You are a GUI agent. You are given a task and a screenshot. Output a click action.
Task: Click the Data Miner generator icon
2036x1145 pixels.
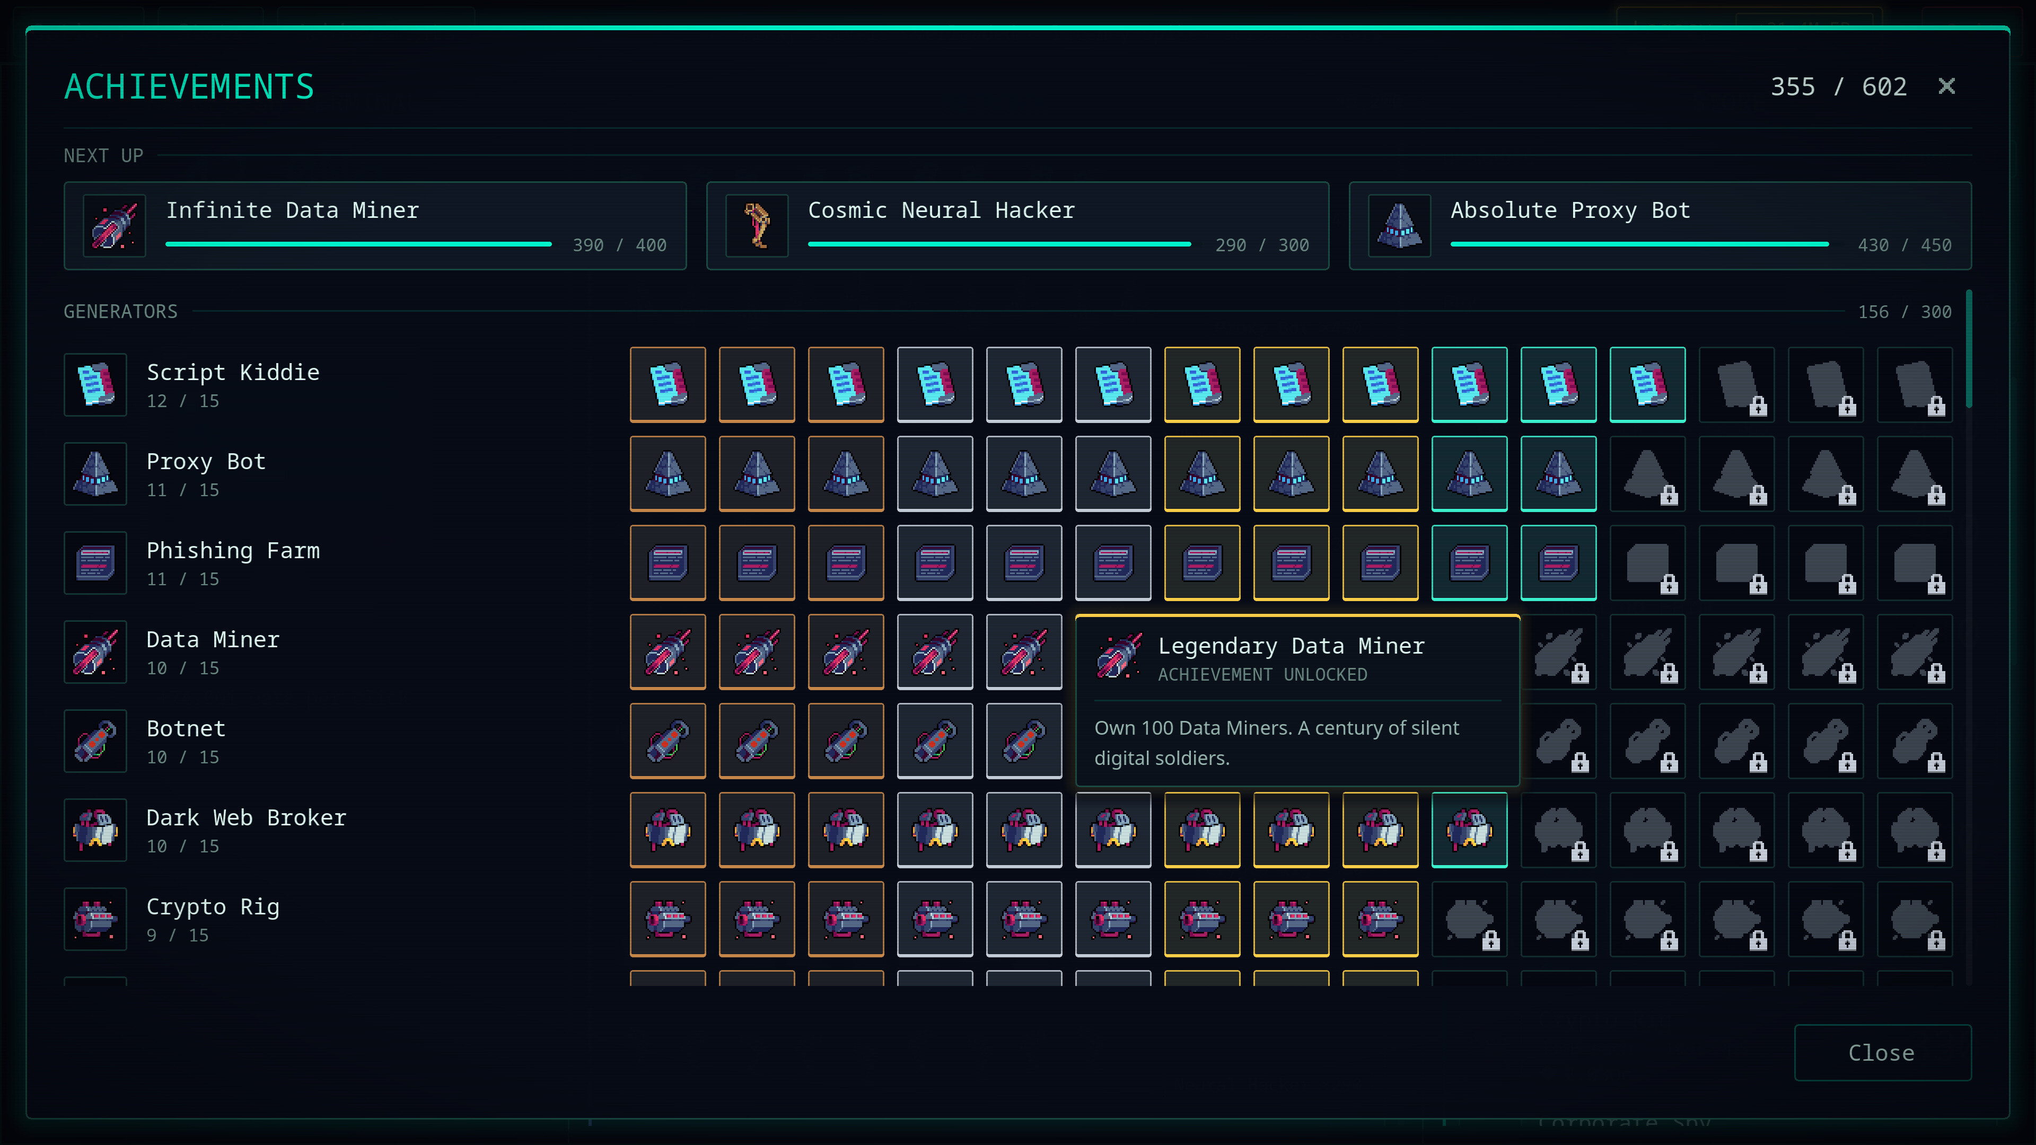[x=95, y=652]
